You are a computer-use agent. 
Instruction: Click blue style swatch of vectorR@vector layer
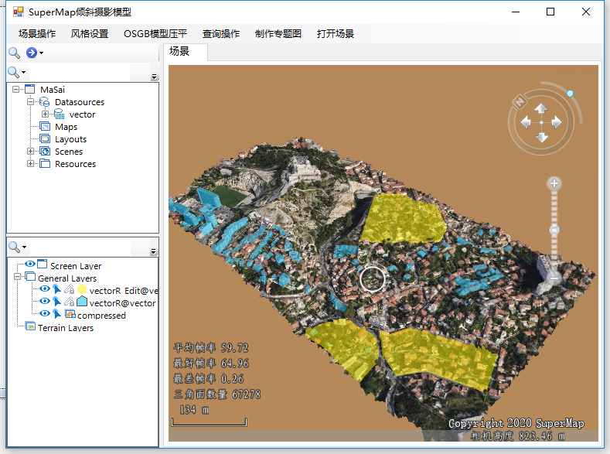point(82,301)
